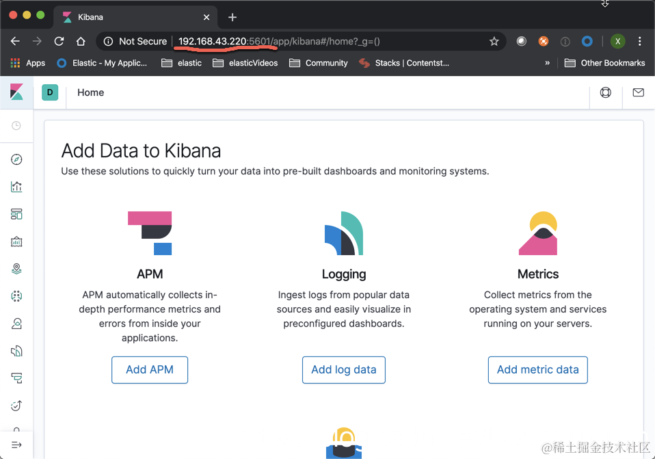
Task: Open Uptime from the sidebar icon
Action: tap(16, 406)
